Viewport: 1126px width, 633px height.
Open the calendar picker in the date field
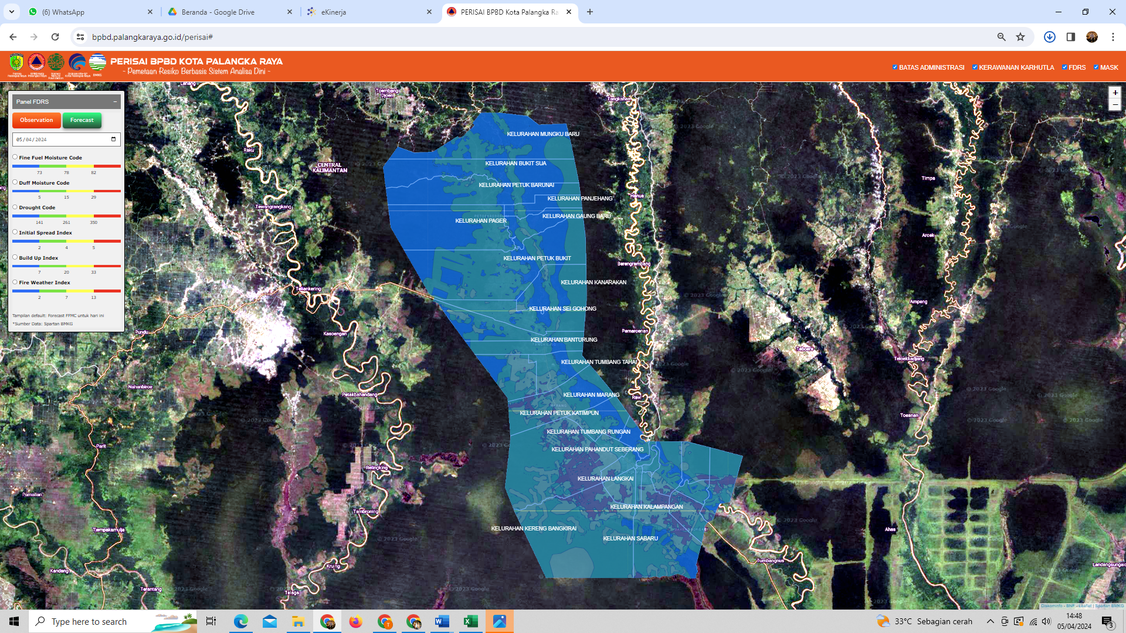(x=113, y=139)
